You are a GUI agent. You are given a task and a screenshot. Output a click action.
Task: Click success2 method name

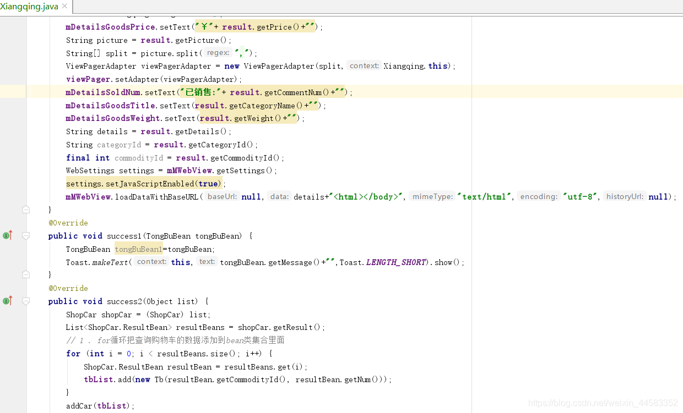[124, 301]
